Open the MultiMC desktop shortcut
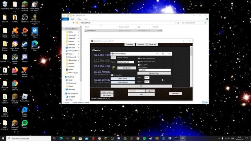 pyautogui.click(x=15, y=18)
